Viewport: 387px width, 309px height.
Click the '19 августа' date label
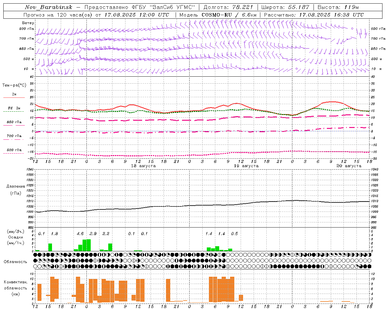coord(246,166)
